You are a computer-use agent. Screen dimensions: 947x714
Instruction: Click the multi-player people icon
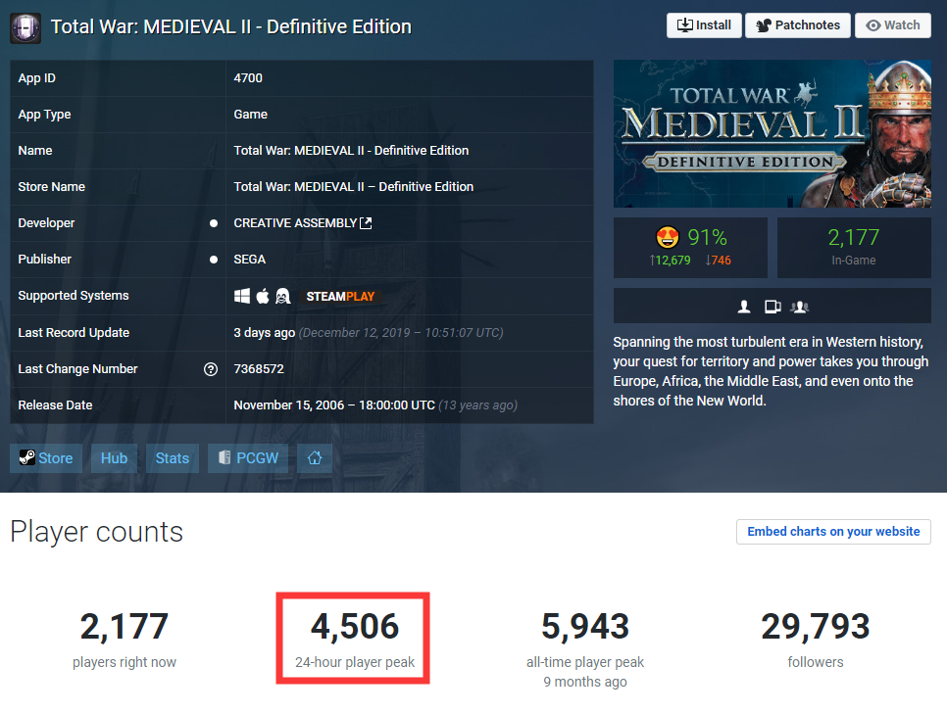[x=799, y=307]
